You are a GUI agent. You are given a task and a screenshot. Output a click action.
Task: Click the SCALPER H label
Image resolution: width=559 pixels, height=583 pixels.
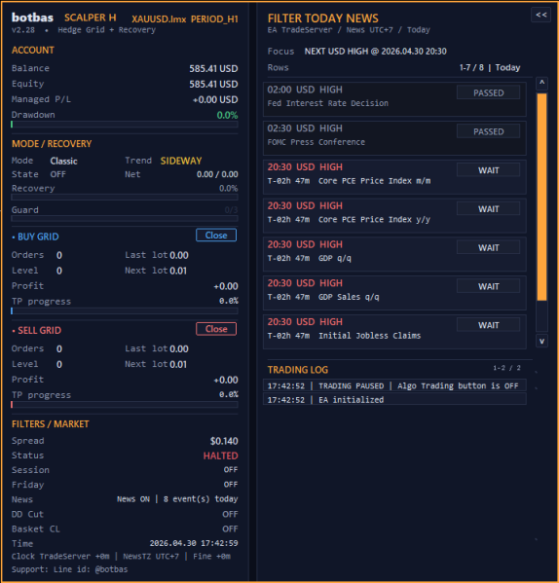pyautogui.click(x=91, y=18)
